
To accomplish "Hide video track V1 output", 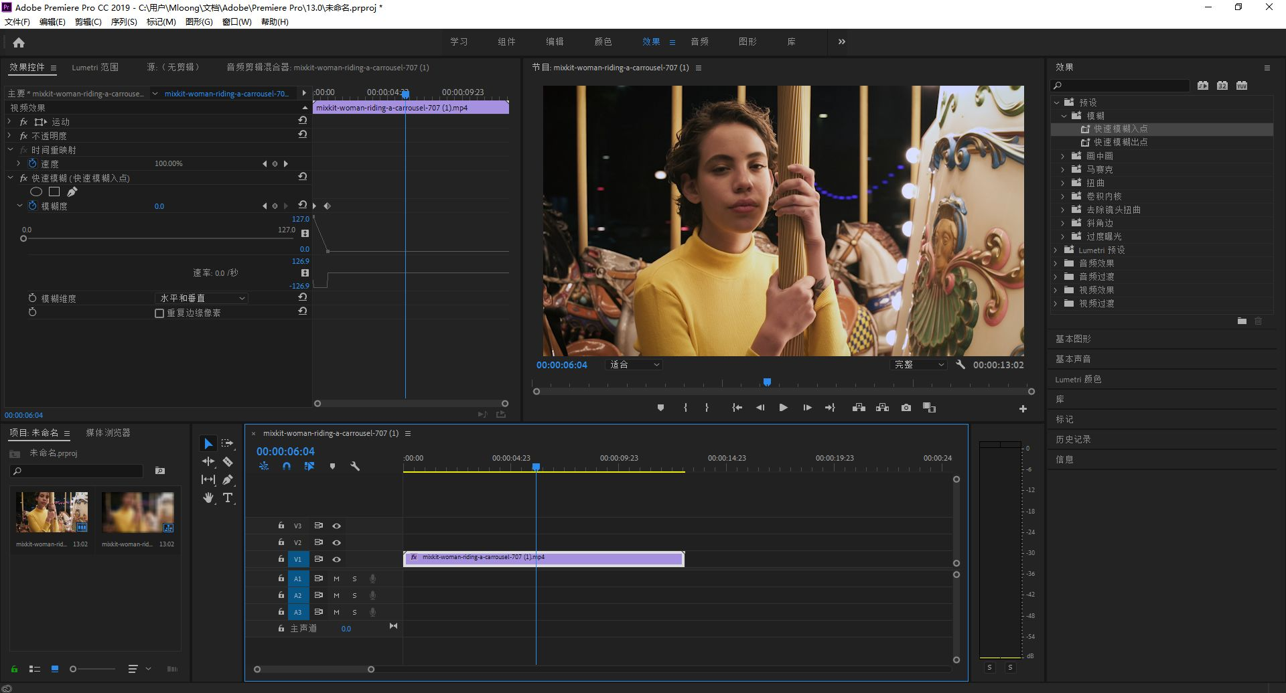I will pyautogui.click(x=337, y=559).
